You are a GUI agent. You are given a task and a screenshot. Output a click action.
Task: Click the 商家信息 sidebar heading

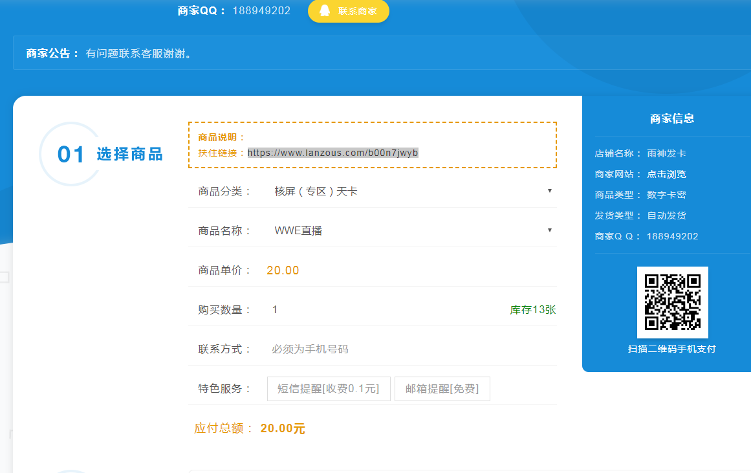tap(672, 118)
